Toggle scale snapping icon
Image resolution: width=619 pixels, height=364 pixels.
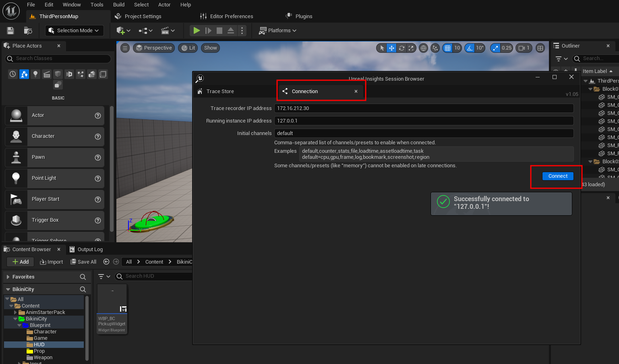[495, 48]
